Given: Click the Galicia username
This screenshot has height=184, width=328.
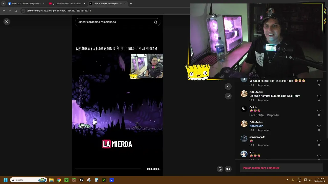Looking at the screenshot, I should (x=253, y=107).
